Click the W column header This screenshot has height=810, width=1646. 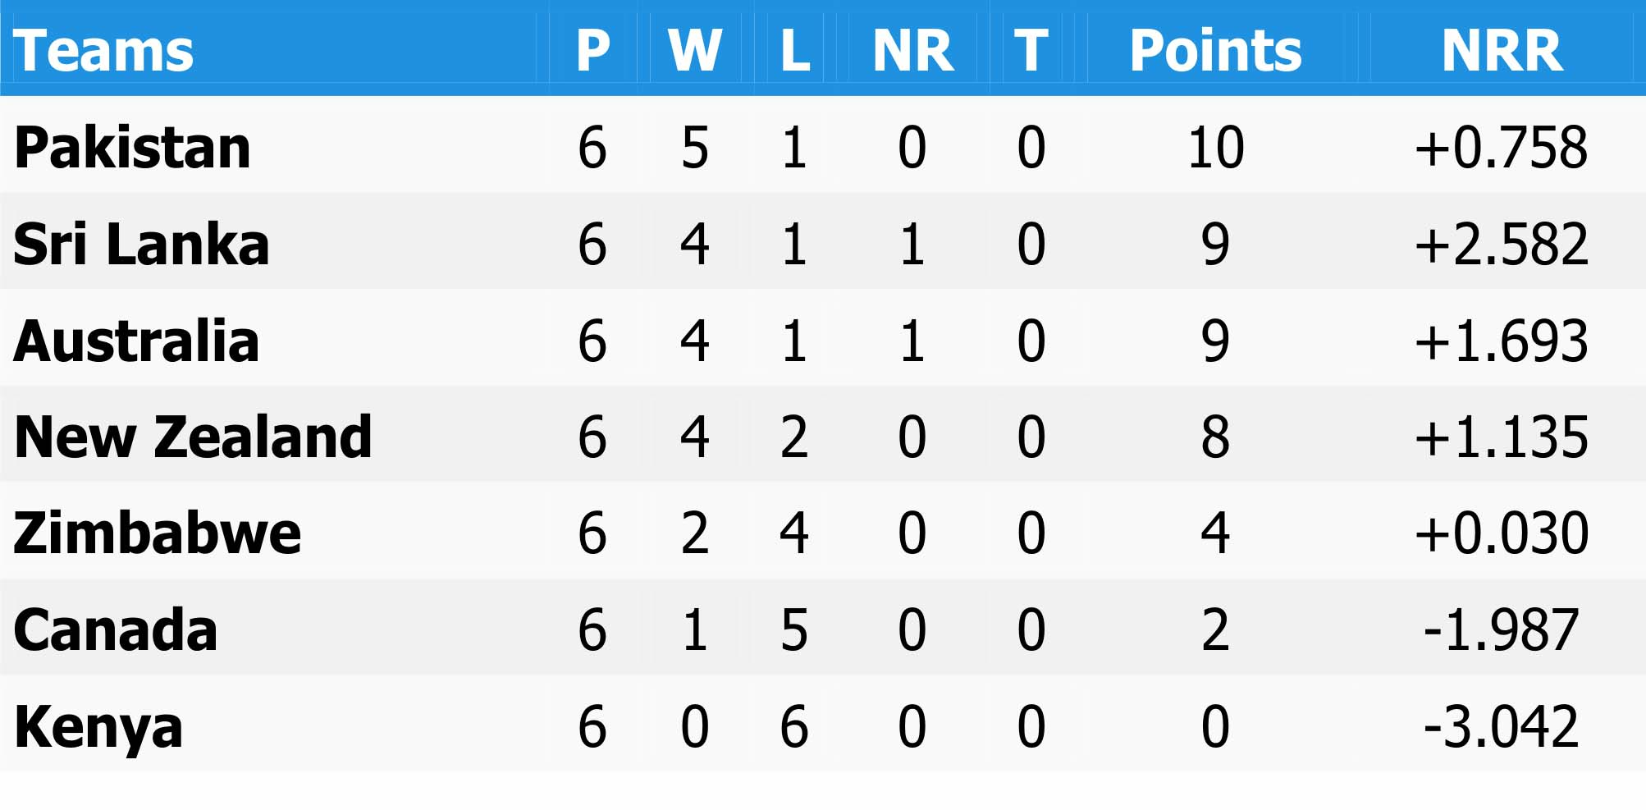click(695, 51)
